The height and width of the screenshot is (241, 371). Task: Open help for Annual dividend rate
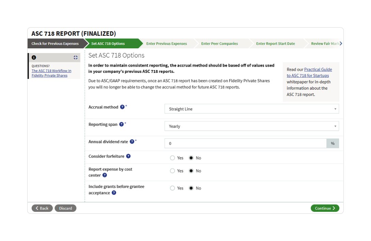click(x=132, y=142)
